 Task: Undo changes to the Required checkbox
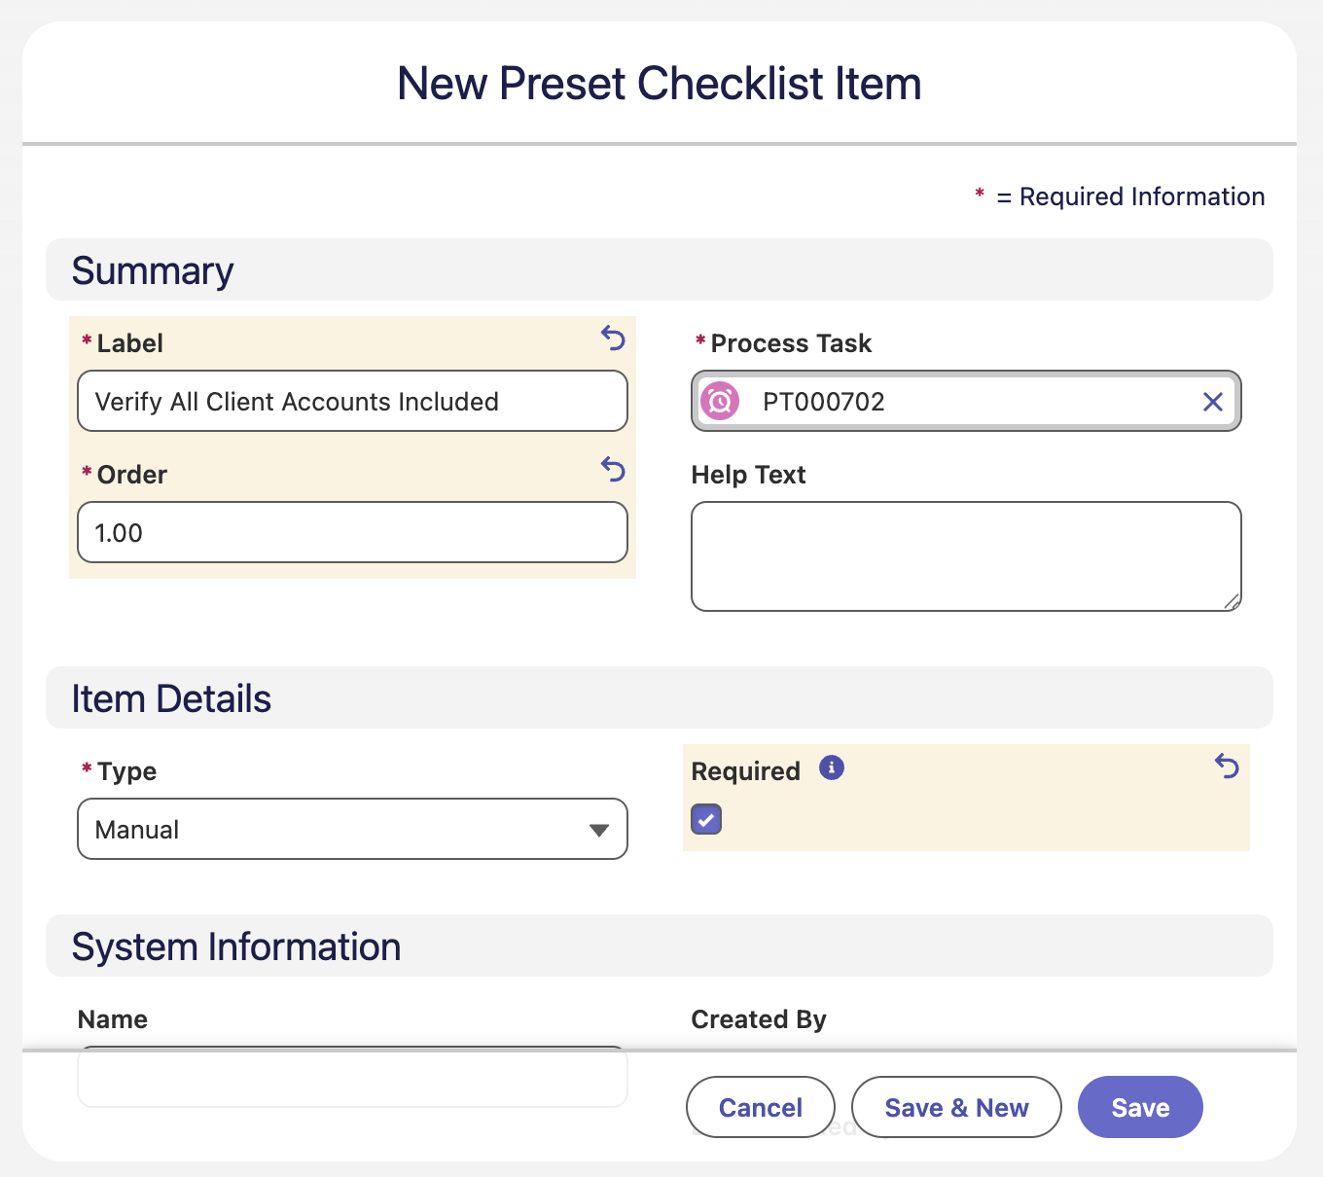click(x=1227, y=767)
